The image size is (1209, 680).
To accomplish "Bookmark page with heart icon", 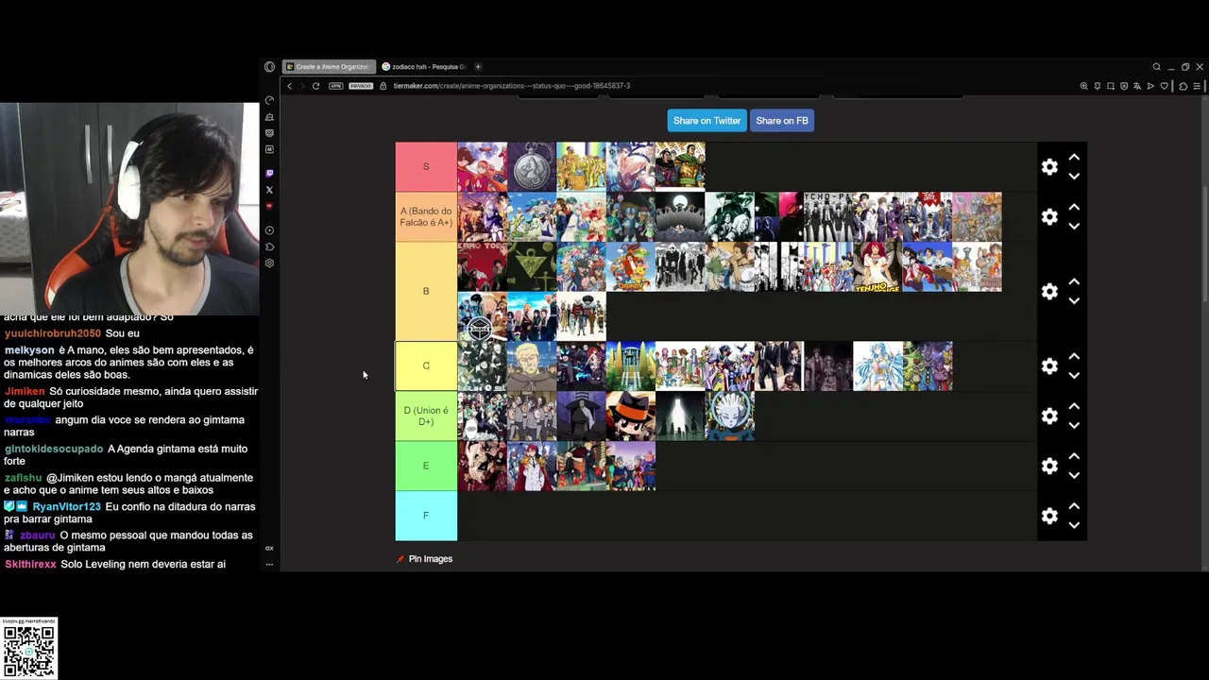I will (1165, 86).
